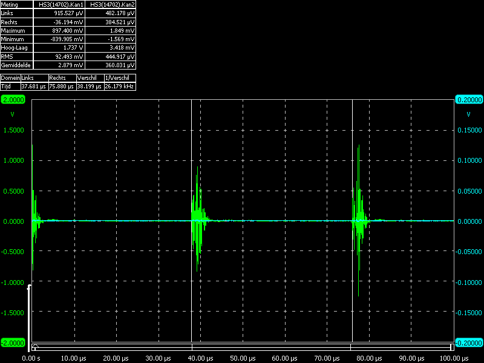Click the trigger marker triangle on time axis
The height and width of the screenshot is (363, 484).
34,347
